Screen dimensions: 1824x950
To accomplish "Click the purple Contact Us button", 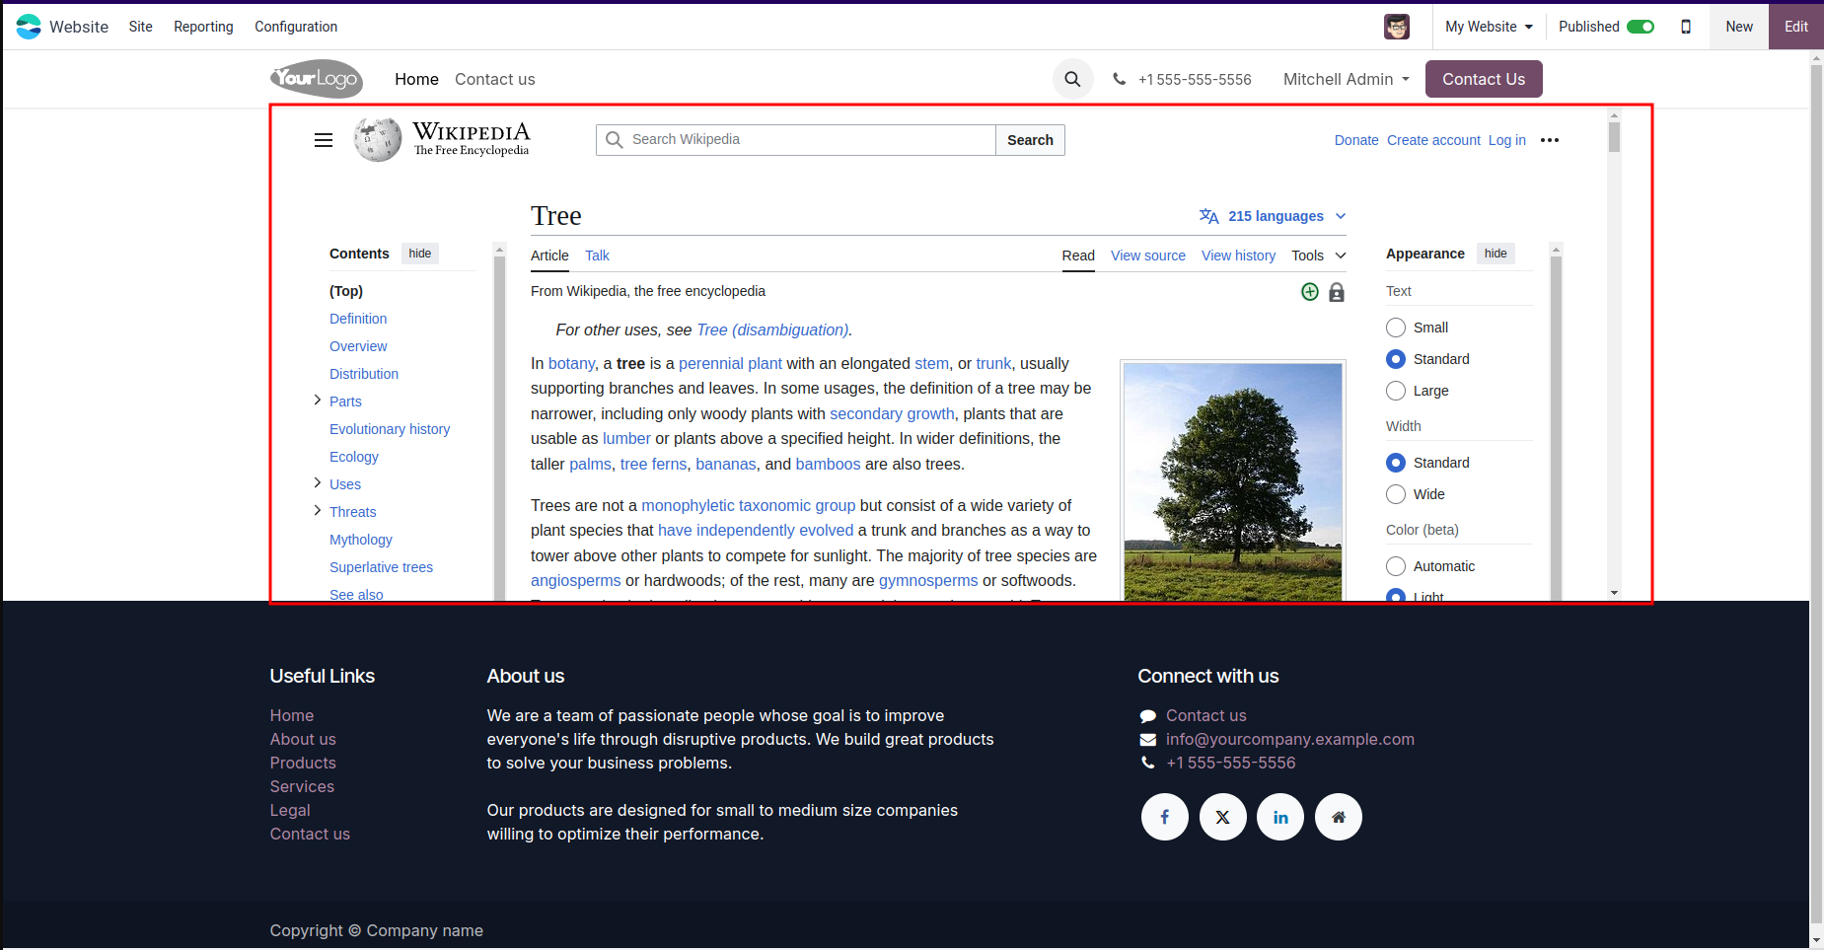I will pos(1484,79).
